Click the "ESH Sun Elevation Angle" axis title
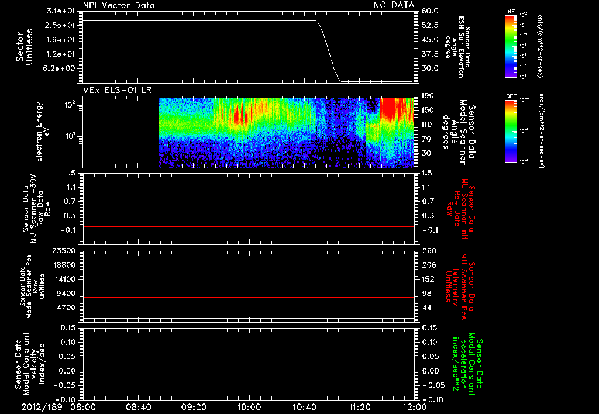 click(x=456, y=47)
